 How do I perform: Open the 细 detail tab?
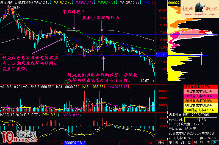click(183, 143)
